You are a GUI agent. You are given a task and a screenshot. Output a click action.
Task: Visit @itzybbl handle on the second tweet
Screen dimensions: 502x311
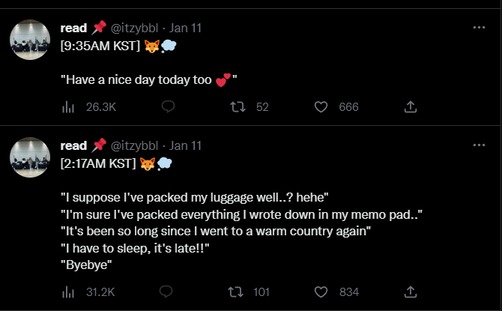134,145
